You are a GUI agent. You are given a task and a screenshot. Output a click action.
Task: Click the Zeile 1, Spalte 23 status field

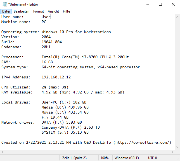click(x=74, y=158)
